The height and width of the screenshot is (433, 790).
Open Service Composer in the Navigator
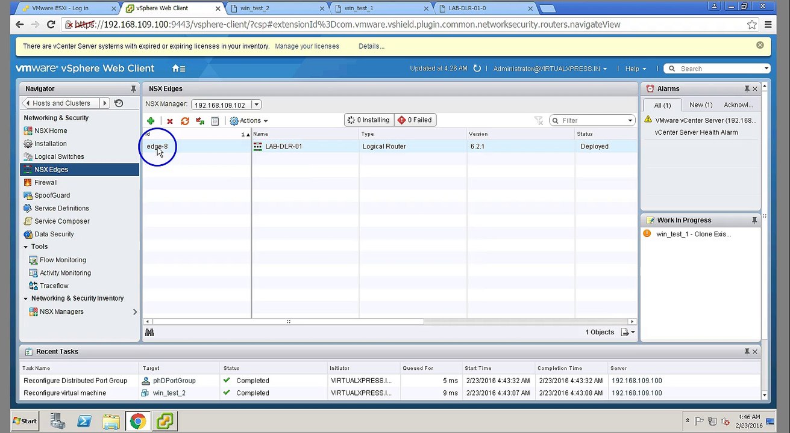point(61,221)
